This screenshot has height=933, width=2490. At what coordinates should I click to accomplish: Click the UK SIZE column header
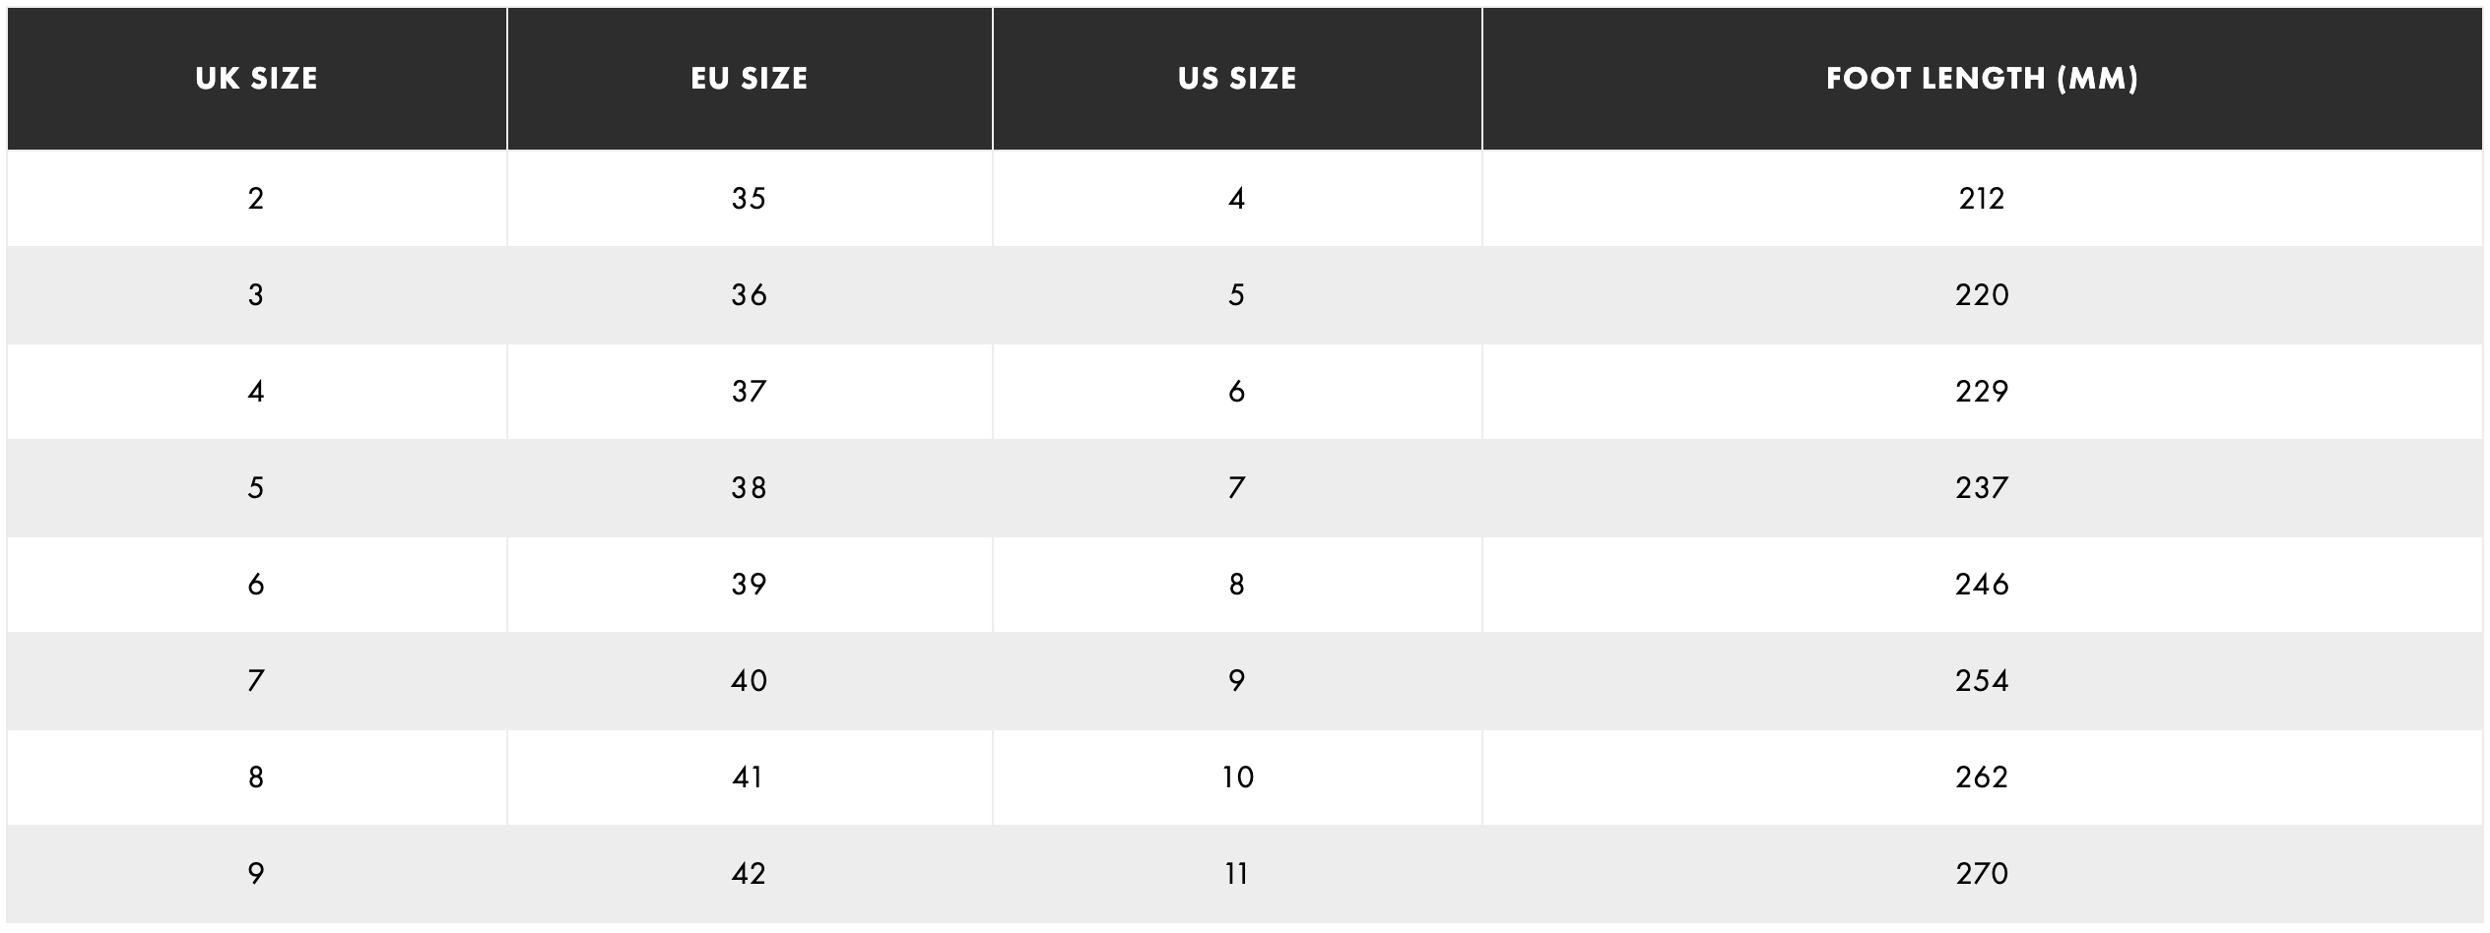256,79
